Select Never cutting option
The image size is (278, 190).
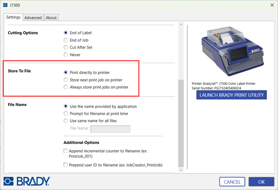(66, 55)
